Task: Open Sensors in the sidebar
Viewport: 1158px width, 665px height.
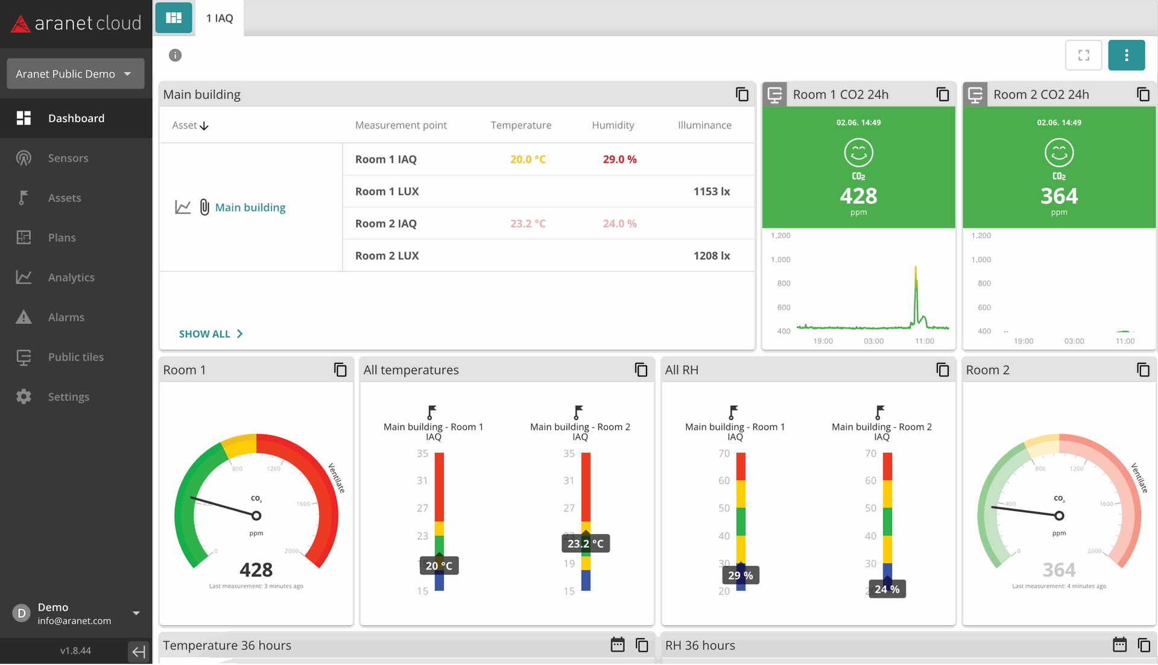Action: coord(68,158)
